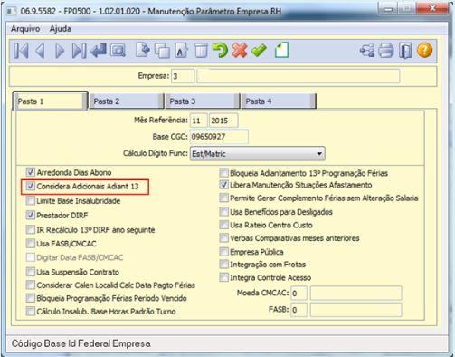Image resolution: width=455 pixels, height=357 pixels.
Task: Click the green checkmark confirm icon
Action: (x=259, y=51)
